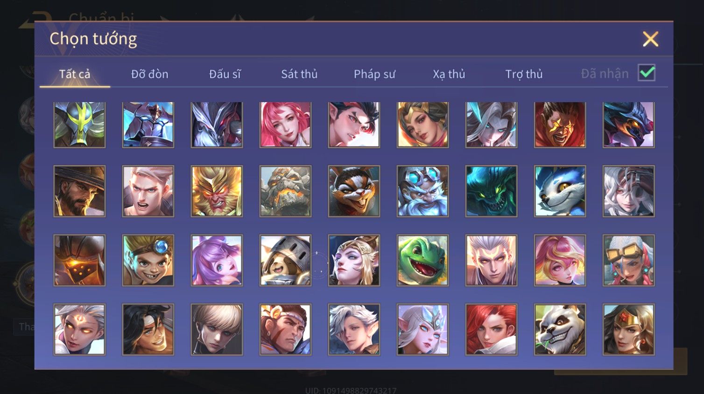Choose the bearded cowboy hat hero

[x=79, y=191]
